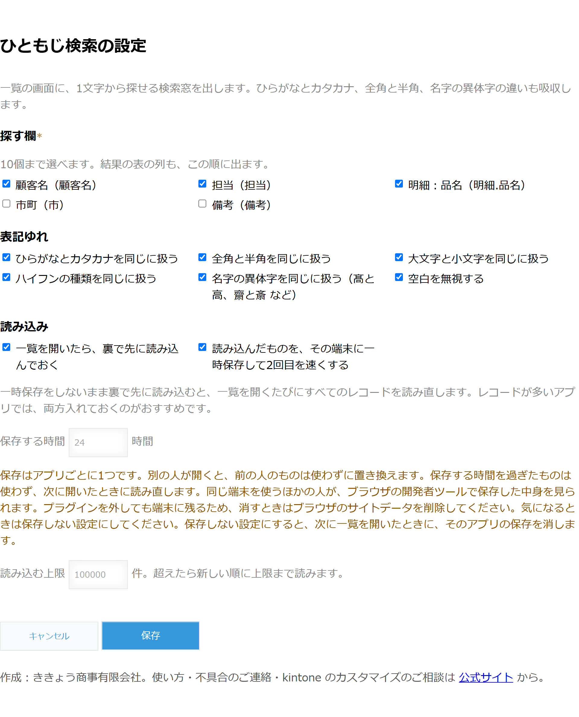Click the 保存する時間 label text

pyautogui.click(x=33, y=441)
